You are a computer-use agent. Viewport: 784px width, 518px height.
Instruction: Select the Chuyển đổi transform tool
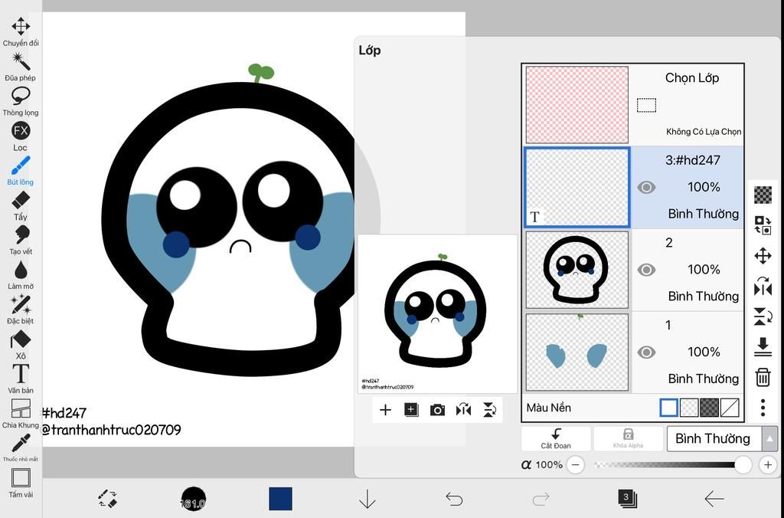21,31
